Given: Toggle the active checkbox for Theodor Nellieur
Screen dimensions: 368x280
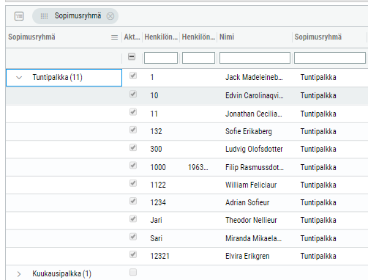Looking at the screenshot, I should (133, 218).
